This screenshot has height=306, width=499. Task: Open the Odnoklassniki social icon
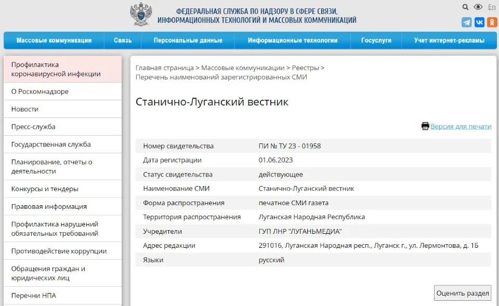(491, 22)
